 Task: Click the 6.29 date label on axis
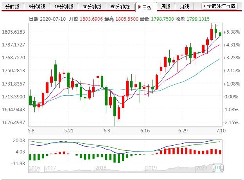(x=183, y=130)
